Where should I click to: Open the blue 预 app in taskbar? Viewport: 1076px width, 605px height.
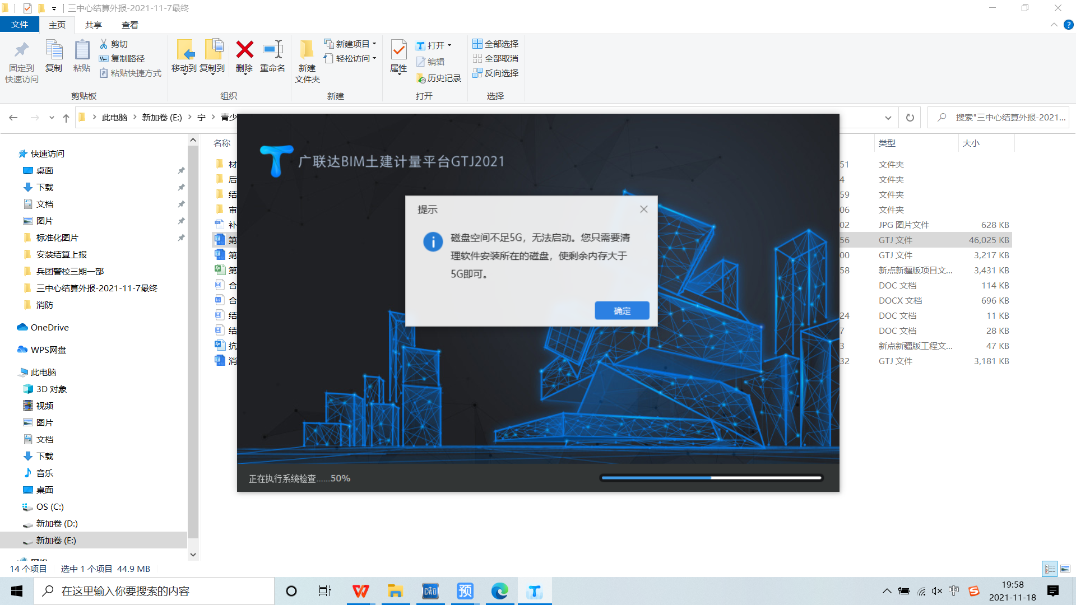(x=465, y=591)
